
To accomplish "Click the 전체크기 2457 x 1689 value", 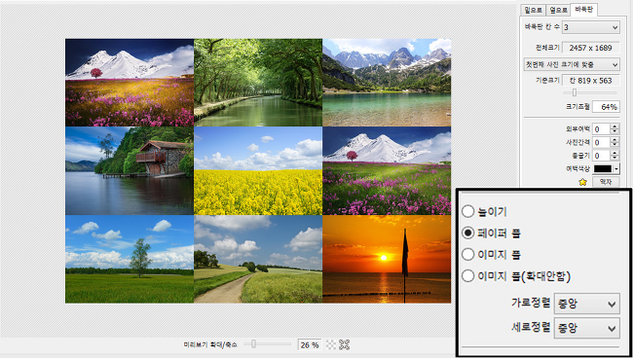I will [590, 48].
